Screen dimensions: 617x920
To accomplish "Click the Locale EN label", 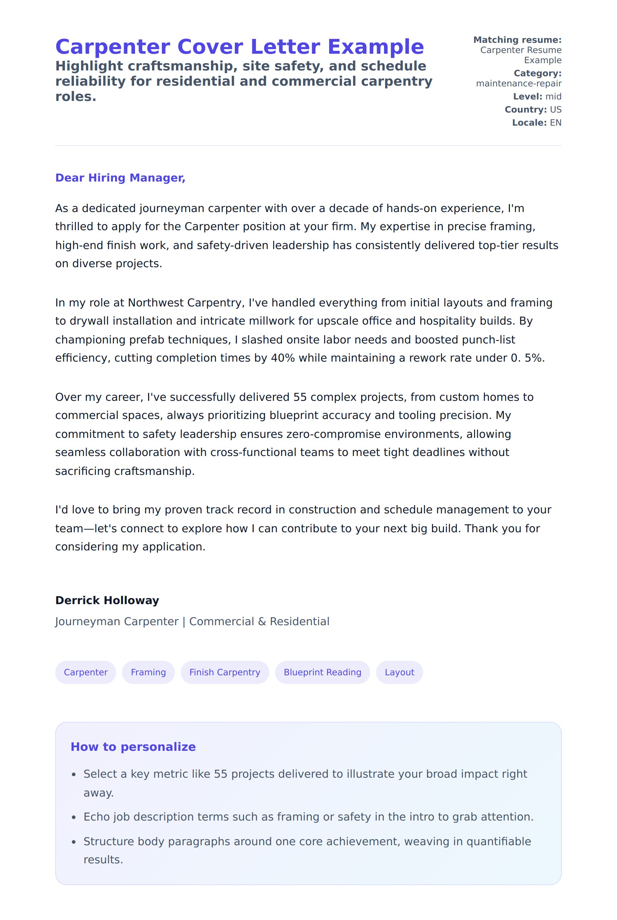I will [536, 122].
